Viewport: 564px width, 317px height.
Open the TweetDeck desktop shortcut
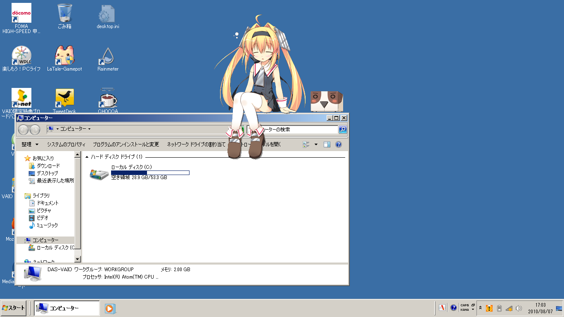(64, 99)
